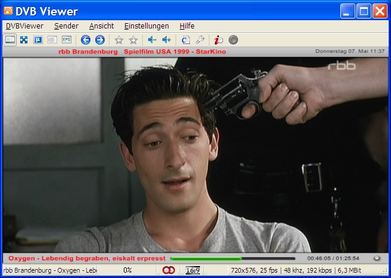Click the Dolby audio icon in status bar
This screenshot has height=278, width=391.
coord(168,270)
